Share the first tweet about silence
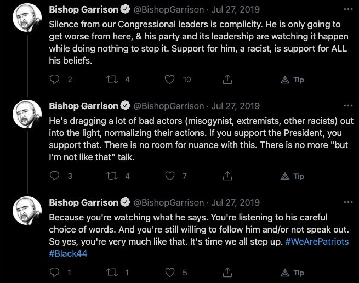The image size is (359, 283). (227, 80)
